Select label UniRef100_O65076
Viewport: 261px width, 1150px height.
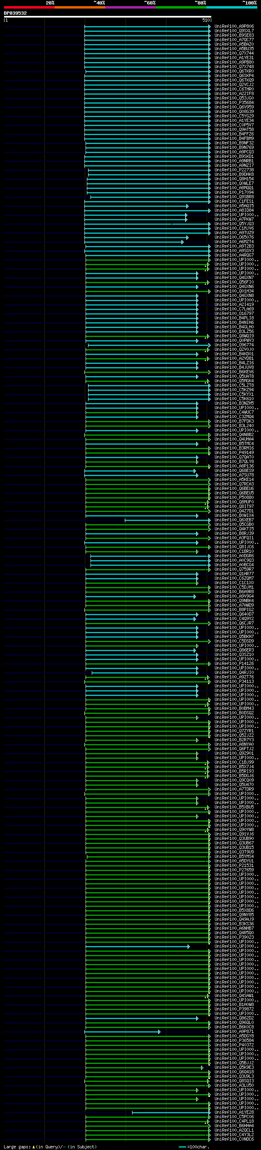click(234, 237)
